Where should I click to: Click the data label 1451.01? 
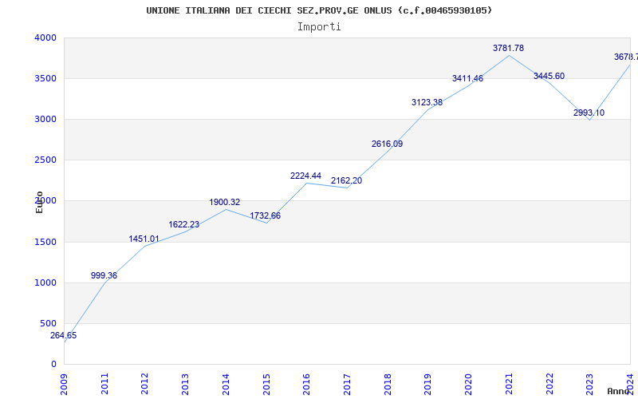pyautogui.click(x=144, y=239)
